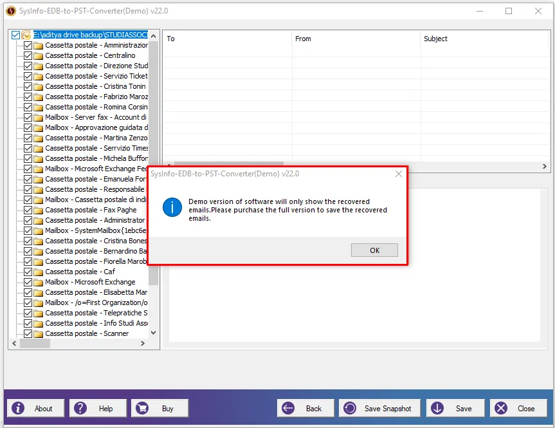Click the From column header
Screen dimensions: 555x428
tap(303, 39)
